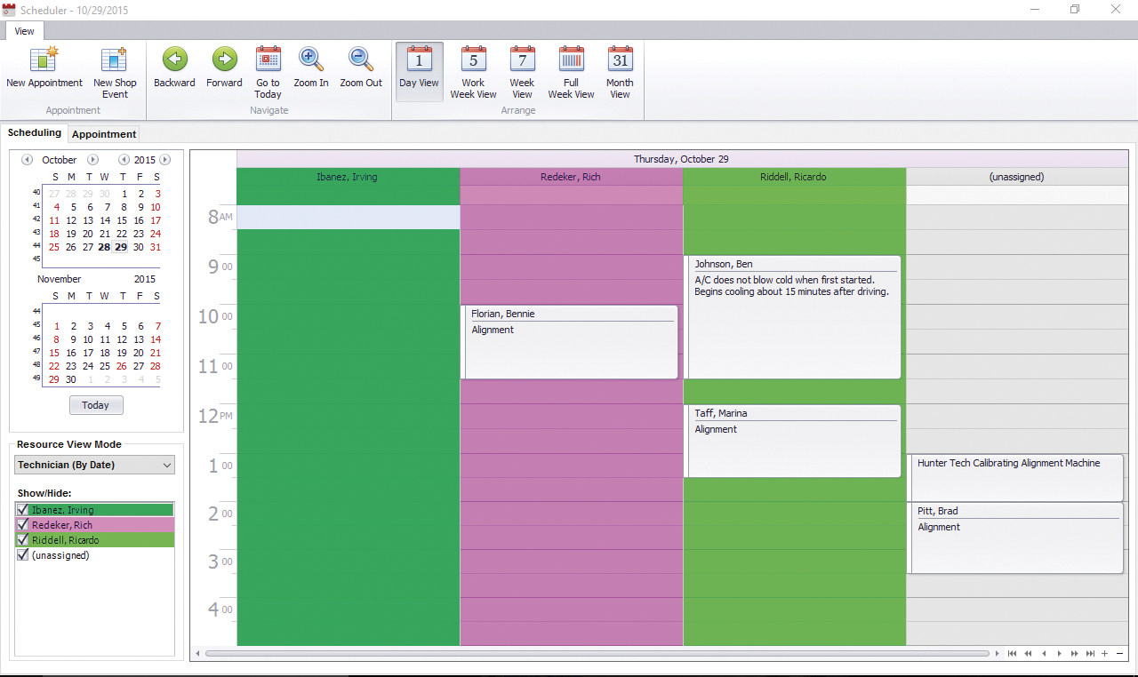Open the Full Week View
The height and width of the screenshot is (677, 1138).
pos(570,71)
